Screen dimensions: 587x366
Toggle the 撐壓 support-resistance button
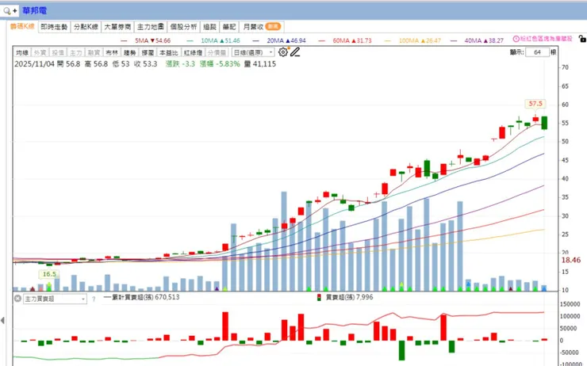[x=148, y=53]
